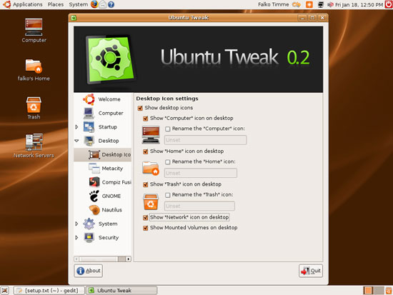Screen dimensions: 393x295
Task: Click the power/logout icon in panel
Action: (x=389, y=4)
